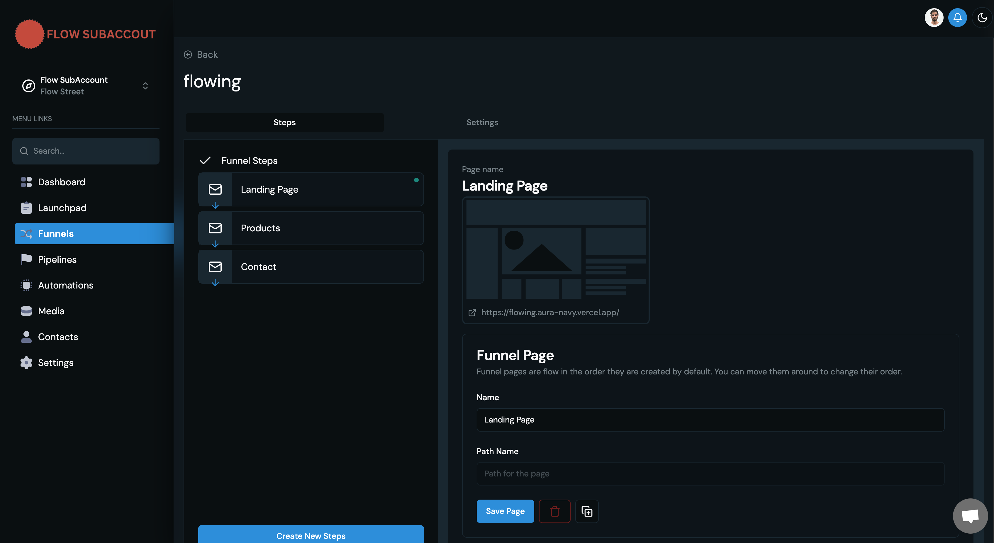Click the Media database icon in sidebar
Image resolution: width=994 pixels, height=543 pixels.
point(26,311)
